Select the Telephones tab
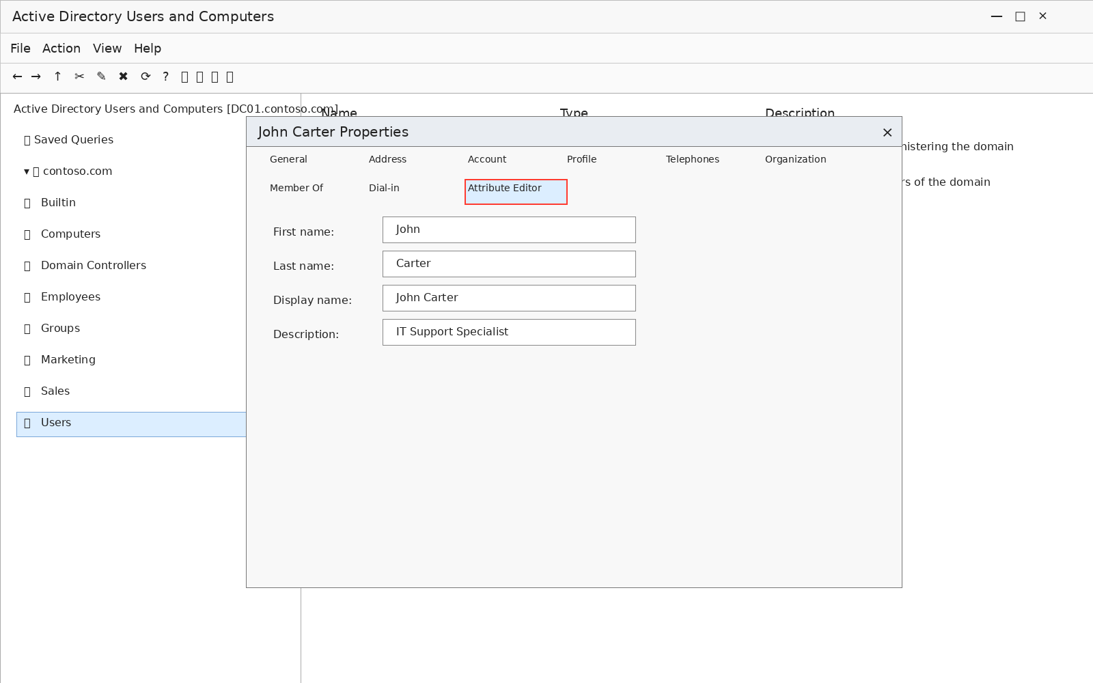The height and width of the screenshot is (683, 1093). tap(693, 159)
